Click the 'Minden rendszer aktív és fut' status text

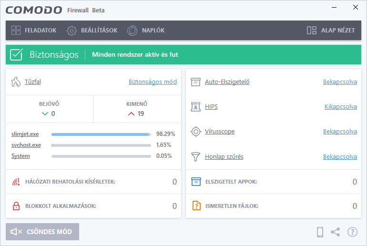click(x=135, y=54)
